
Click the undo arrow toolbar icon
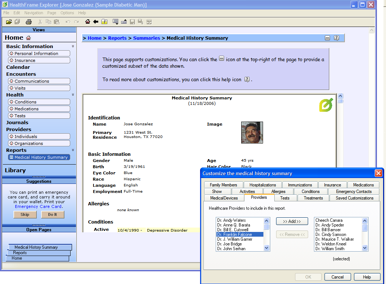68,22
